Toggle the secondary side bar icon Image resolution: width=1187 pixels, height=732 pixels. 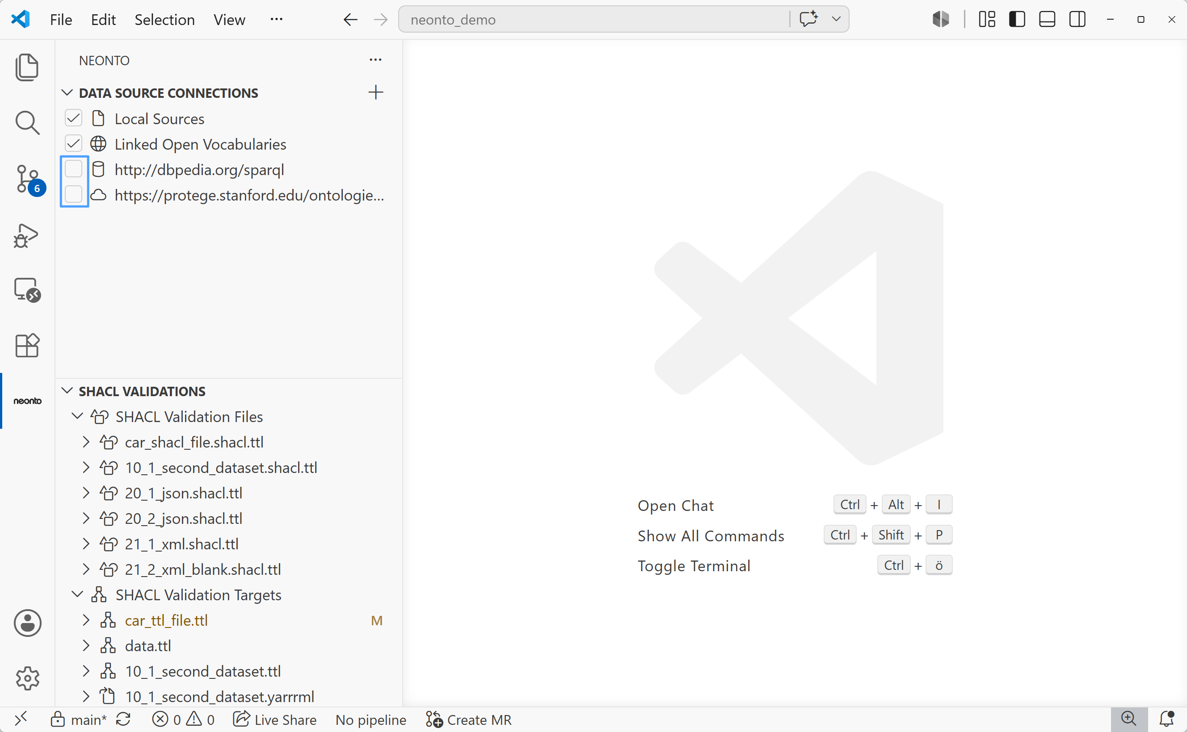[1078, 19]
